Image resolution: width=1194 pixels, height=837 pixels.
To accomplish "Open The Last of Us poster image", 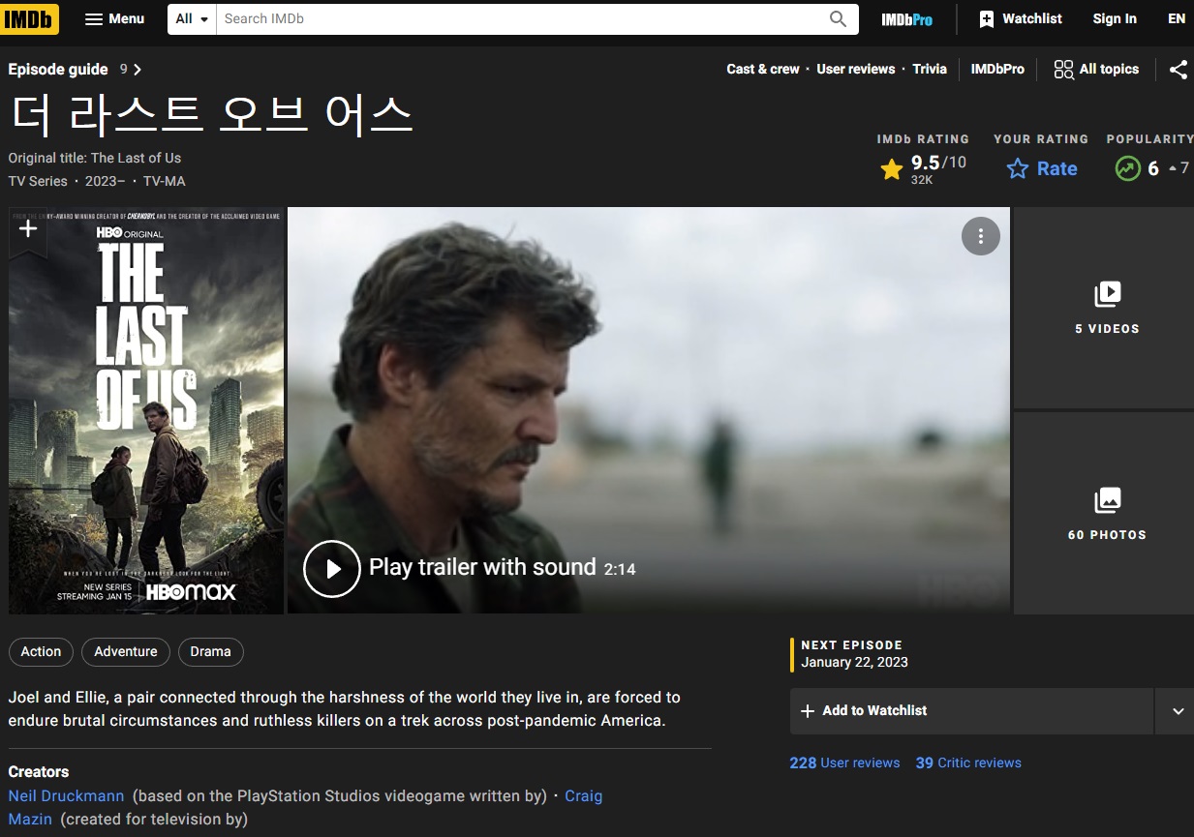I will pos(146,410).
